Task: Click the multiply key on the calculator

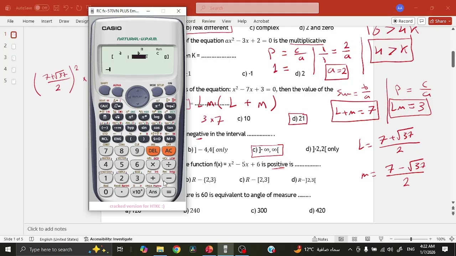Action: point(153,165)
